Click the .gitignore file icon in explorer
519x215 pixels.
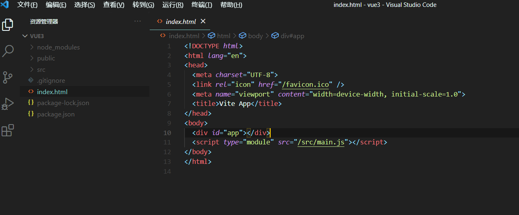[31, 80]
